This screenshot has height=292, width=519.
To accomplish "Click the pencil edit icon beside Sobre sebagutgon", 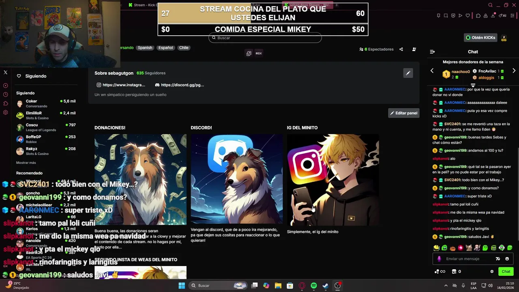I will click(x=408, y=73).
